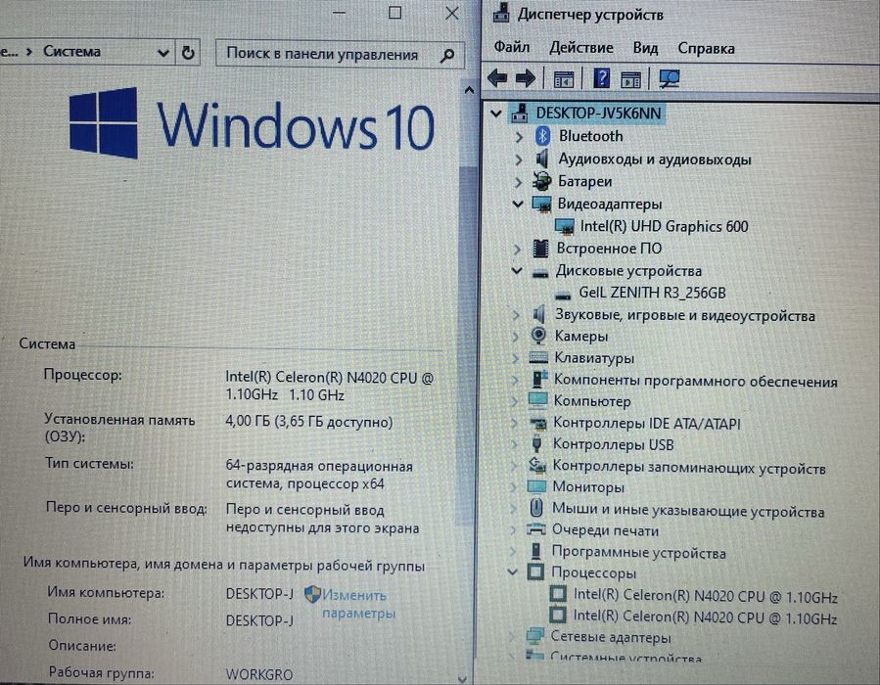Collapse the Процессоры category
This screenshot has height=685, width=880.
(x=512, y=572)
